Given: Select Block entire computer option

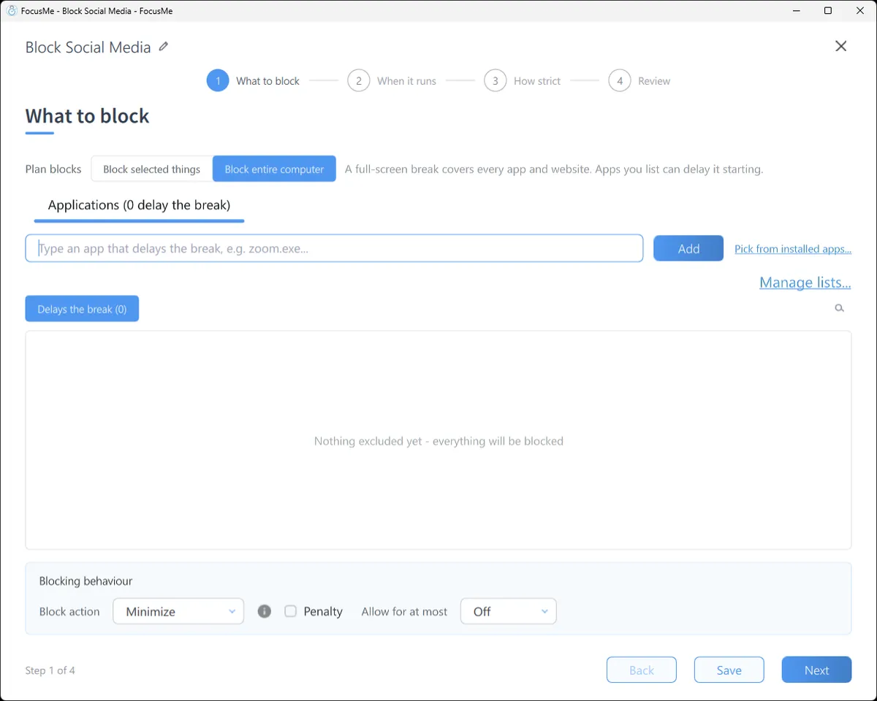Looking at the screenshot, I should click(x=274, y=169).
